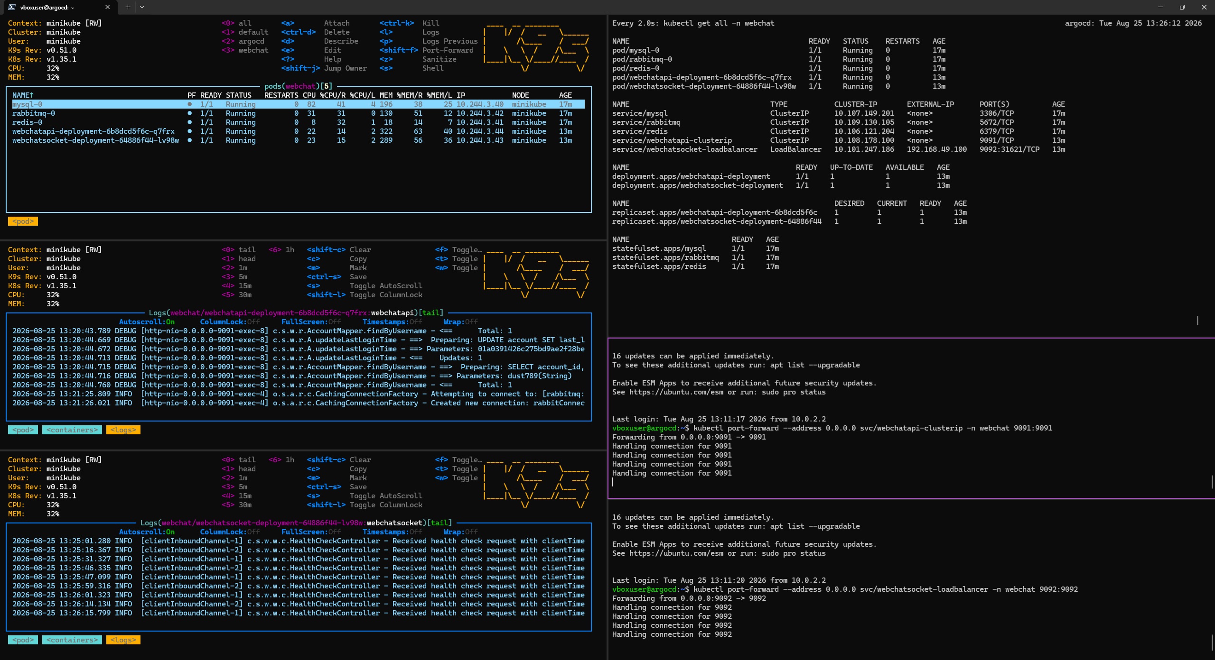The image size is (1215, 660).
Task: Toggle Autoscroll:On in webchatapi logs
Action: [147, 322]
